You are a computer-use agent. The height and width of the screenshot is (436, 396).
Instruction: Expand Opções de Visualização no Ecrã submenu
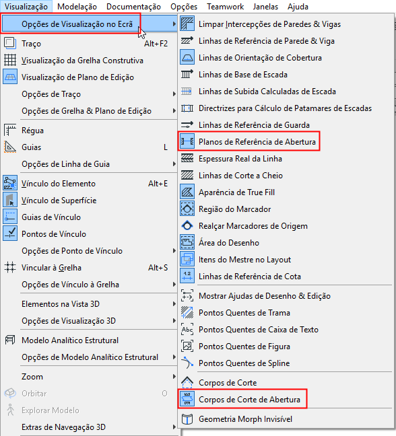[x=90, y=24]
